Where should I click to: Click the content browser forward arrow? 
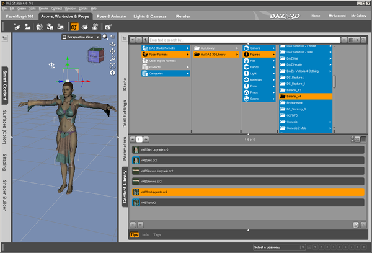pos(139,40)
